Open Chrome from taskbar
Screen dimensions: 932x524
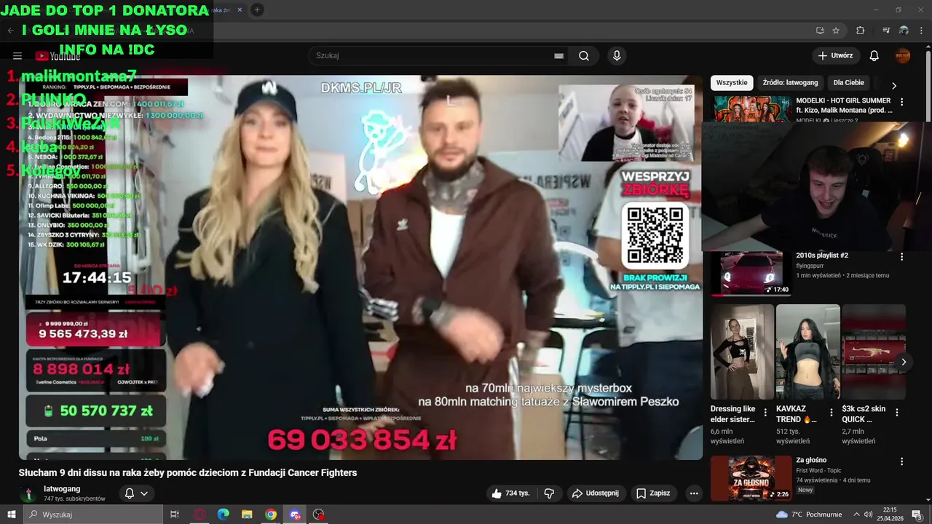point(271,515)
